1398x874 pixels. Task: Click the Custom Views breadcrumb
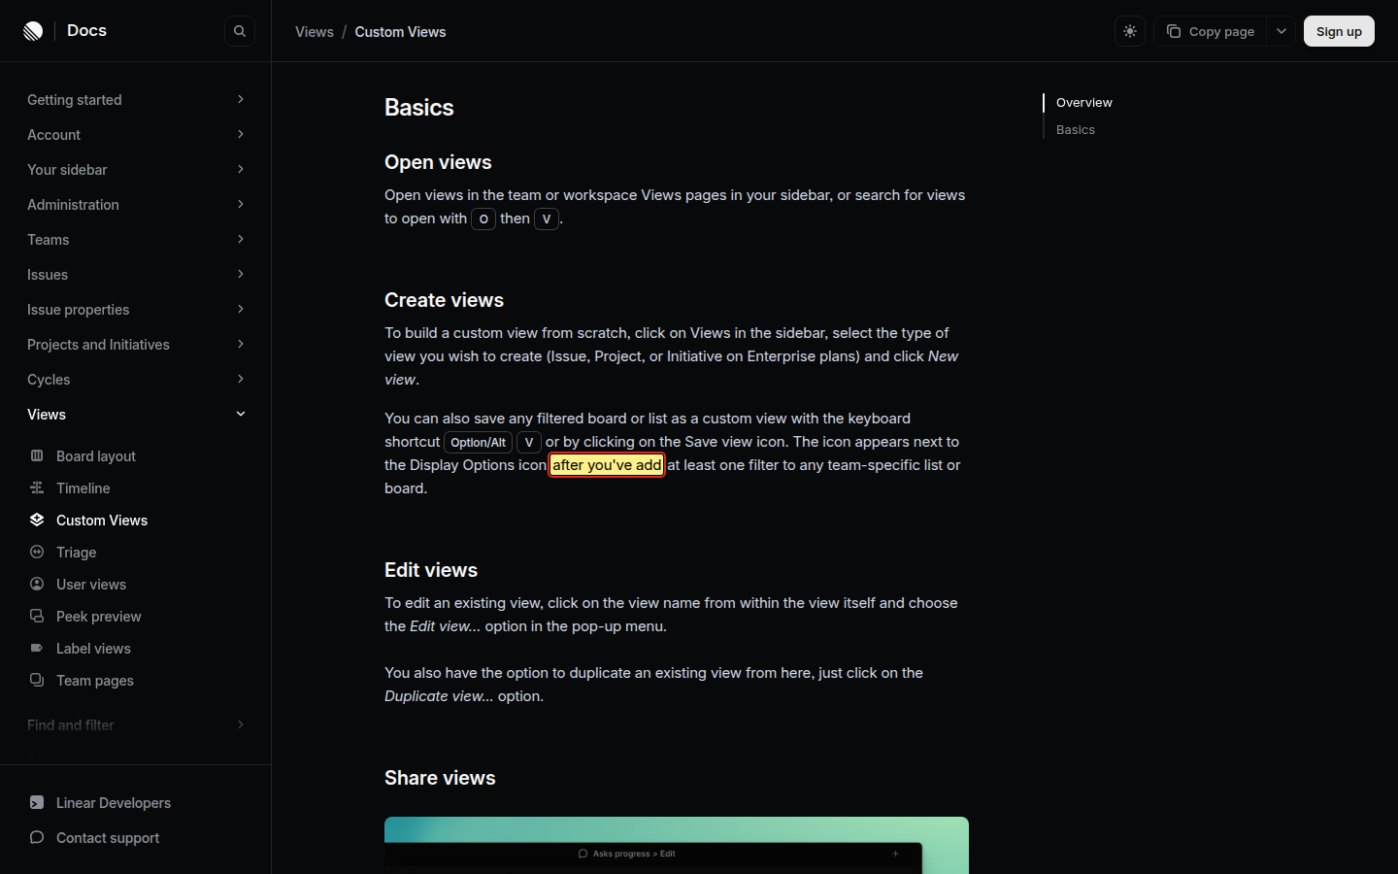pyautogui.click(x=400, y=32)
